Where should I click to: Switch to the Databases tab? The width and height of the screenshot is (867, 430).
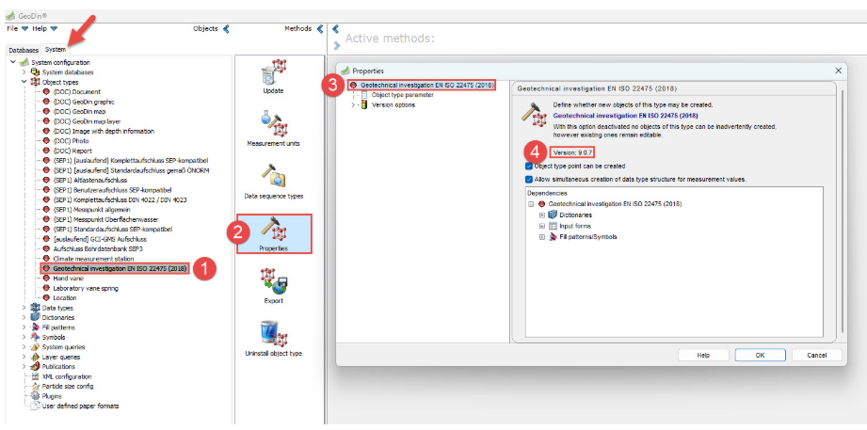click(24, 49)
